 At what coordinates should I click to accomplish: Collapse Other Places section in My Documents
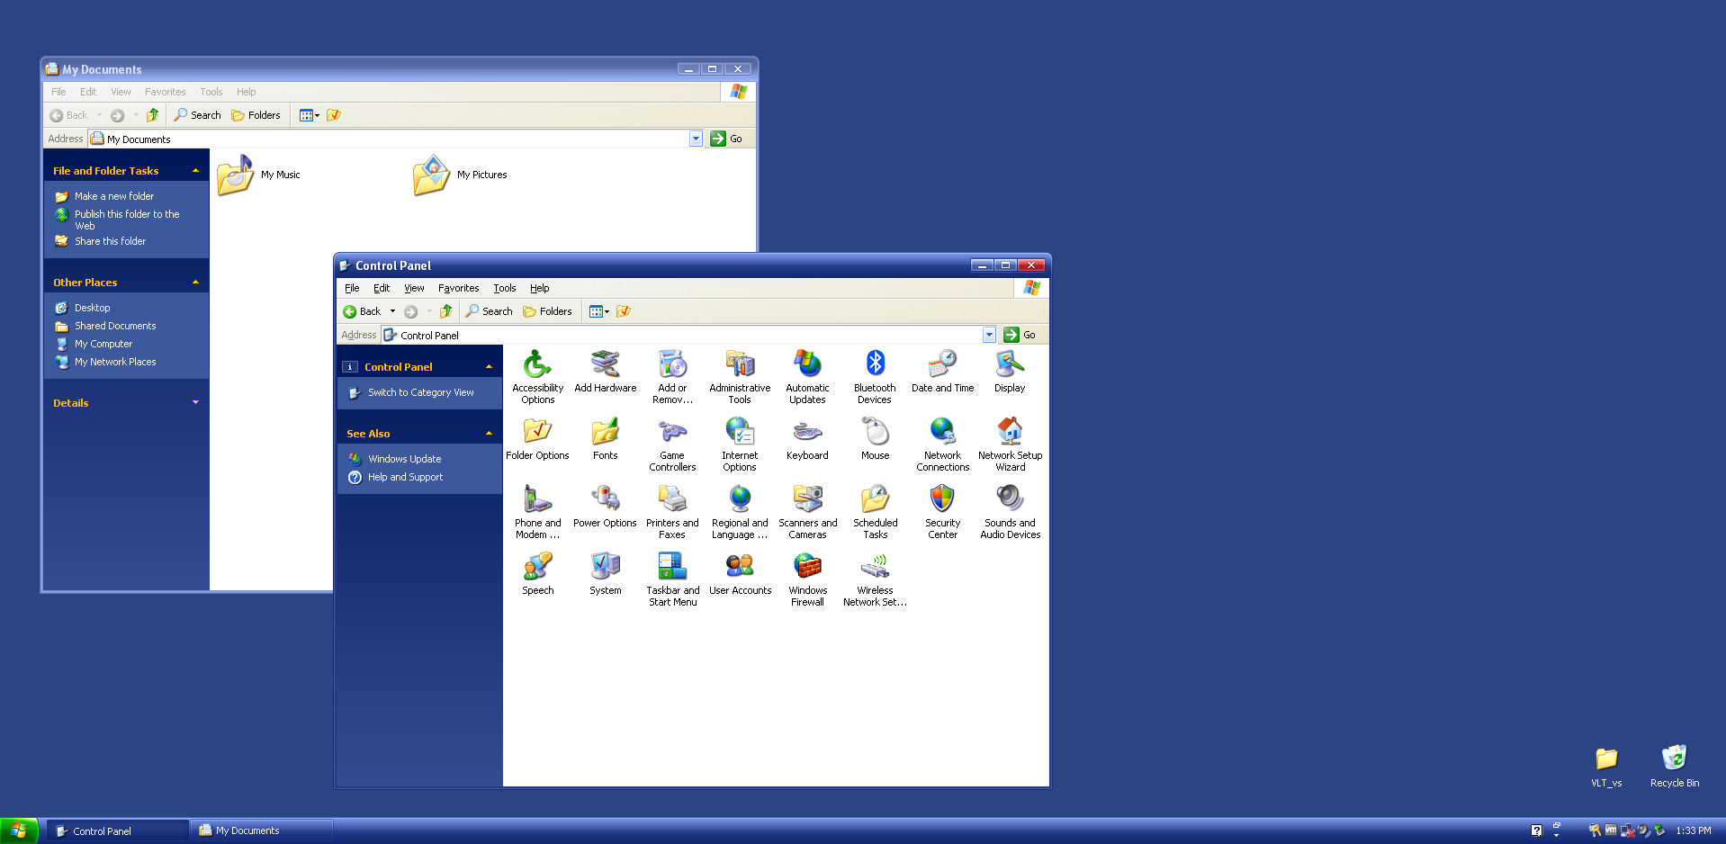click(x=195, y=282)
